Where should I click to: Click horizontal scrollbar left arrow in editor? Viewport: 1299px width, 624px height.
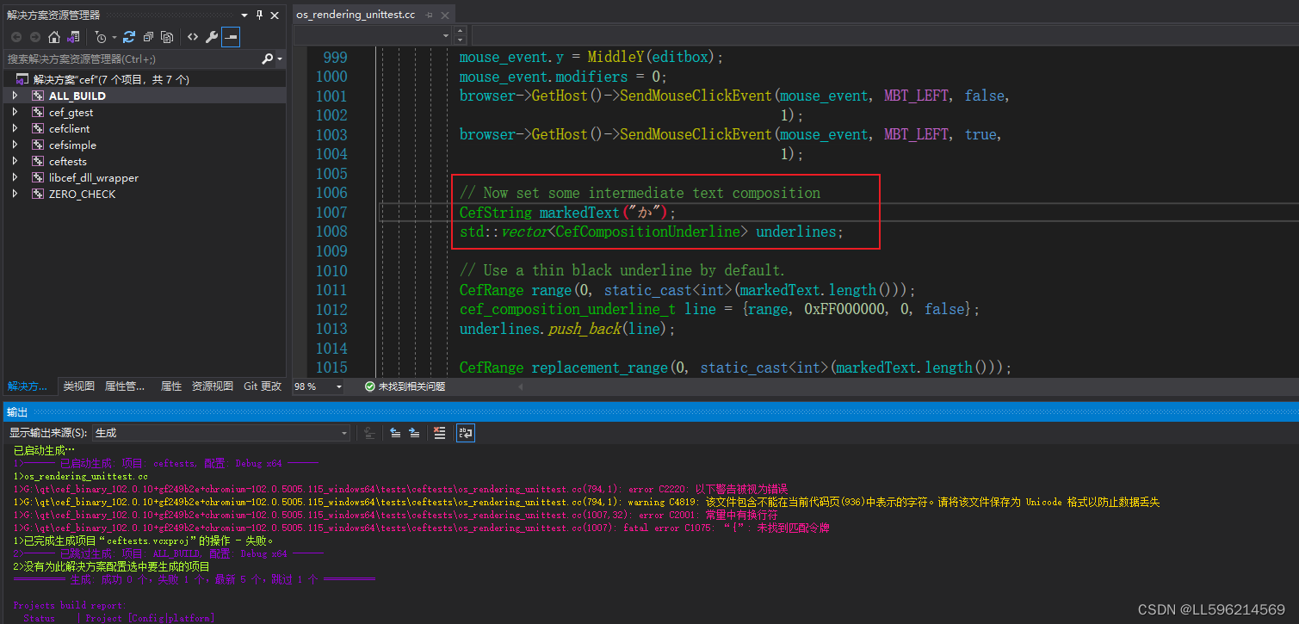click(520, 387)
